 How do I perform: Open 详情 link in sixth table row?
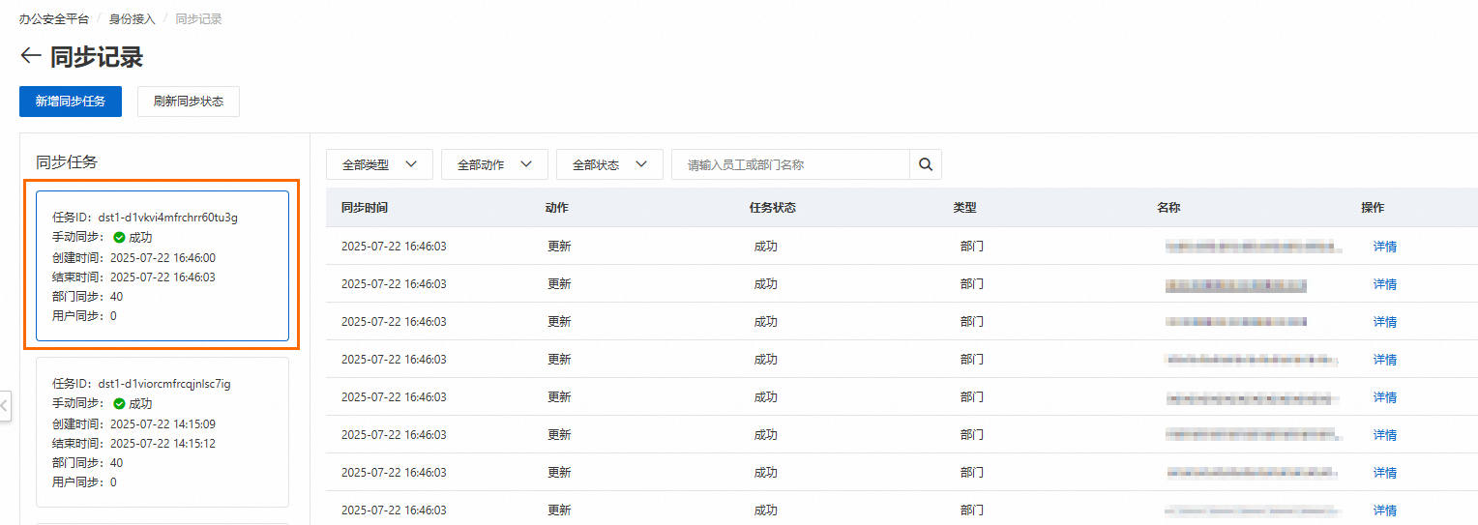click(1385, 434)
